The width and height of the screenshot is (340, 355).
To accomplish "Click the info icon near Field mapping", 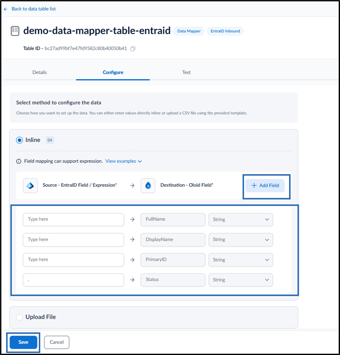I will tap(19, 161).
